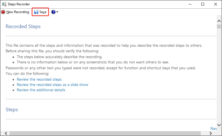Click the Steps section heading

[x=12, y=110]
